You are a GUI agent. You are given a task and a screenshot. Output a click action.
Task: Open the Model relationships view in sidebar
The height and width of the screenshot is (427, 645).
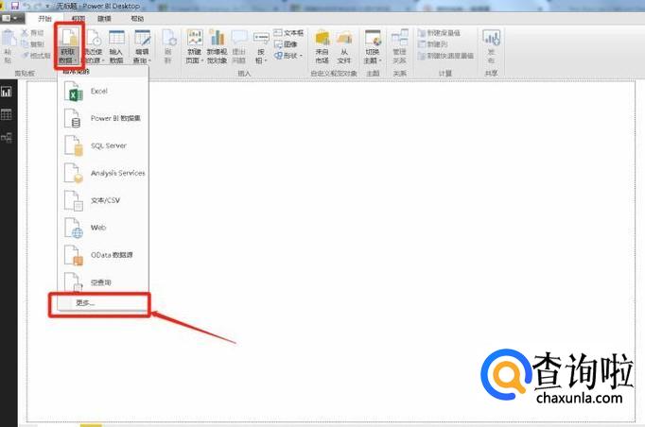7,137
